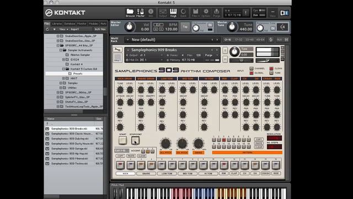Expand the Samples folder
The height and width of the screenshot is (199, 353).
61,83
